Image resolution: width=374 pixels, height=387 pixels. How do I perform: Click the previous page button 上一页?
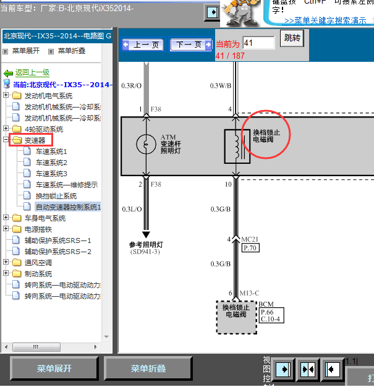click(143, 45)
